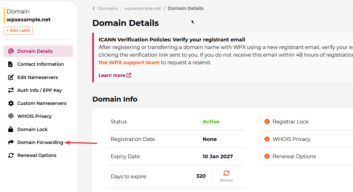Go to Domain Forwarding settings

point(40,142)
